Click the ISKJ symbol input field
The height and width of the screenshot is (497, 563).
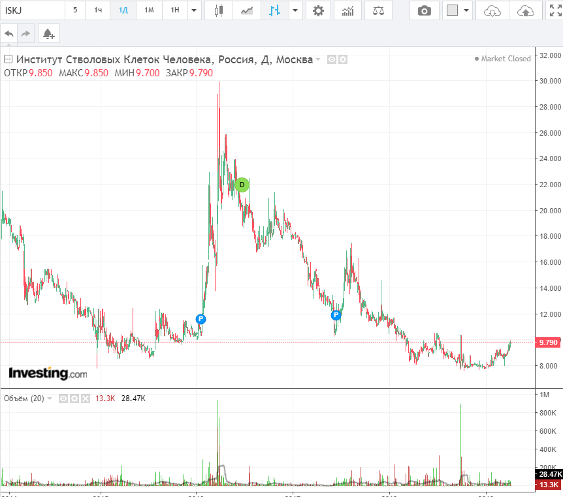coord(33,10)
